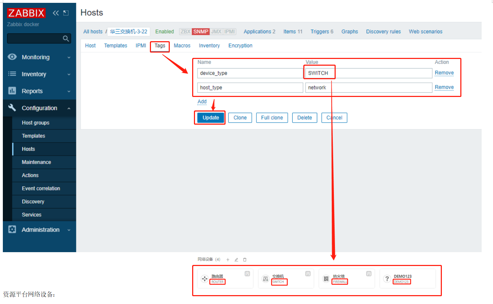Open Templates in Configuration sidebar
Viewport: 493px width, 304px height.
(44, 136)
